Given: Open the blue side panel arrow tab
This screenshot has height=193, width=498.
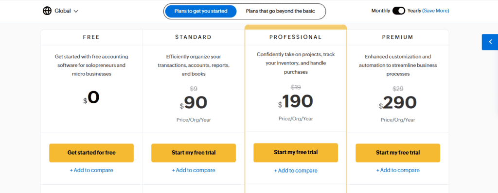Looking at the screenshot, I should click(490, 42).
